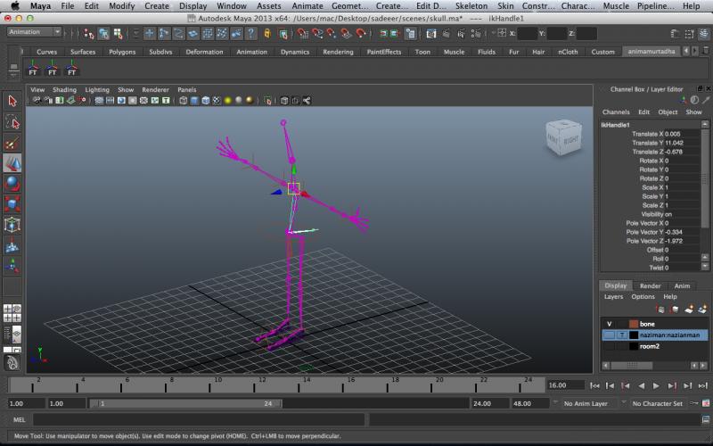Image resolution: width=713 pixels, height=446 pixels.
Task: Click the first FT shelf button
Action: click(x=34, y=68)
